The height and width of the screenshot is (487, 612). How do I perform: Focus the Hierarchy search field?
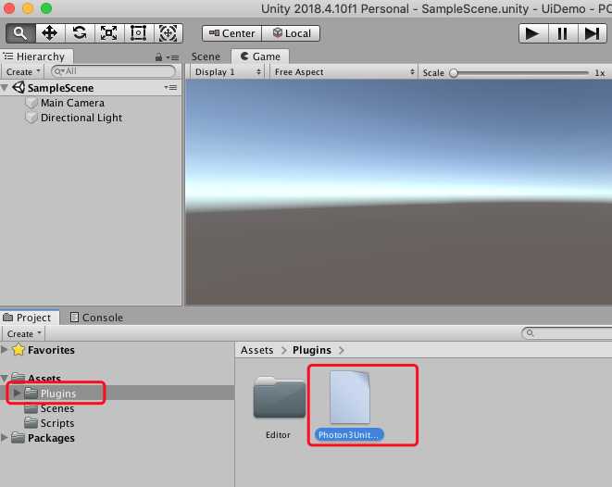[x=113, y=71]
